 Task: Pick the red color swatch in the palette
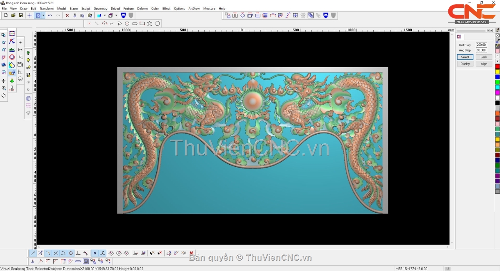click(497, 67)
